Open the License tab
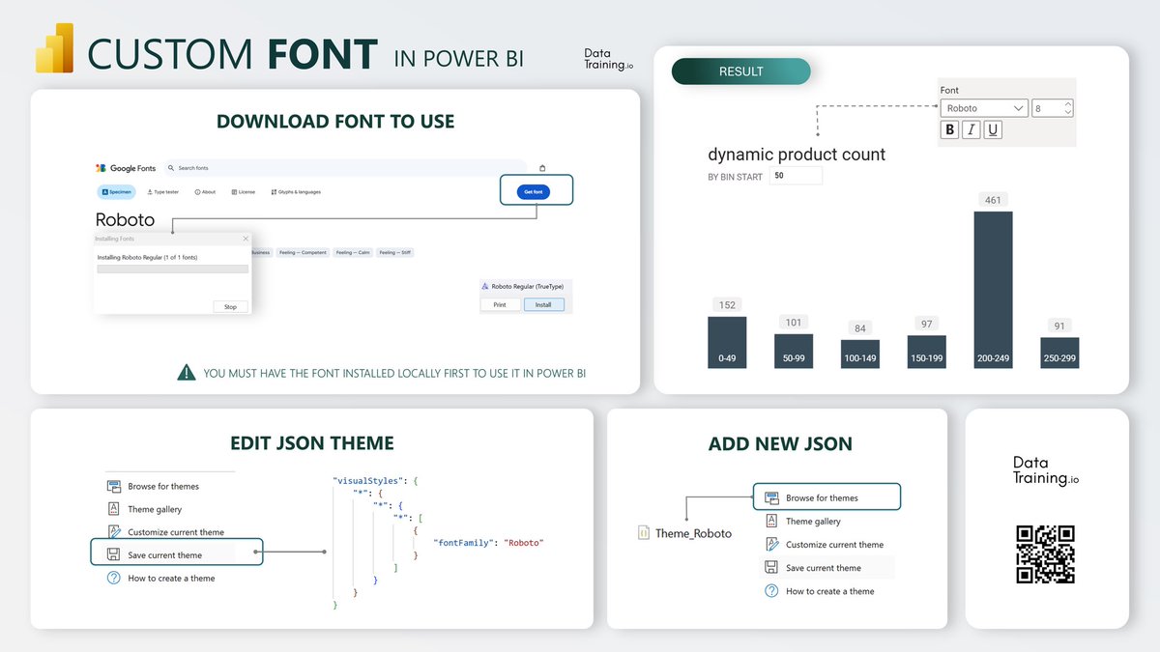 click(244, 191)
